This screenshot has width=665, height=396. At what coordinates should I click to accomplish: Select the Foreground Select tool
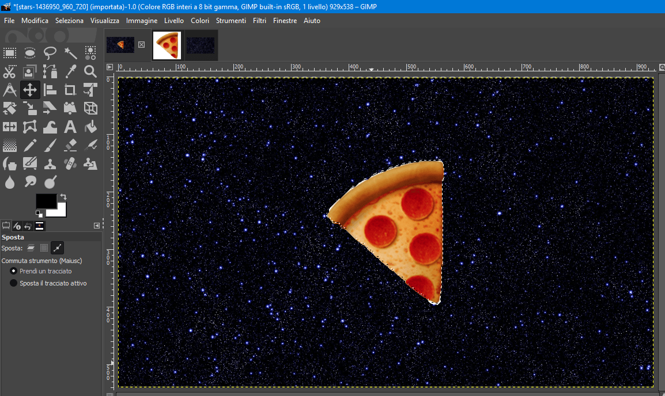[30, 71]
